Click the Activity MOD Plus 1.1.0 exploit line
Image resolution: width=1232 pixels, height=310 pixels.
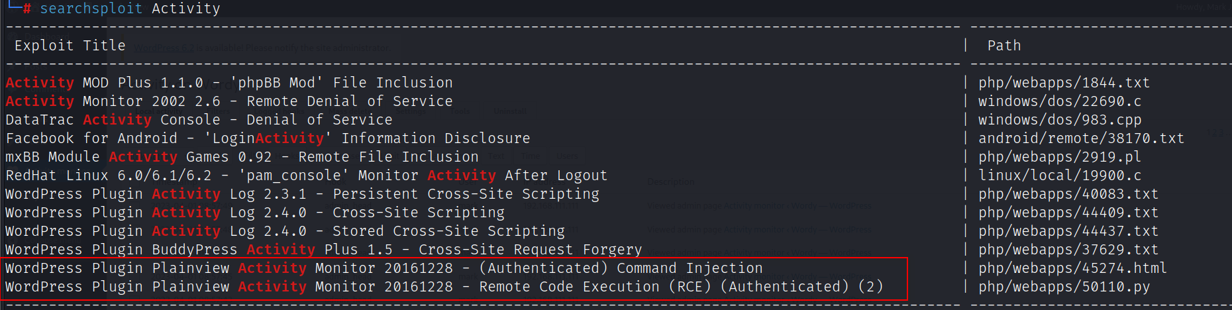[x=229, y=83]
